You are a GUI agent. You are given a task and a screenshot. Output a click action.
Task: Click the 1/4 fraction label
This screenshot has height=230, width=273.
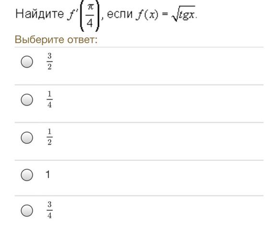(x=49, y=100)
